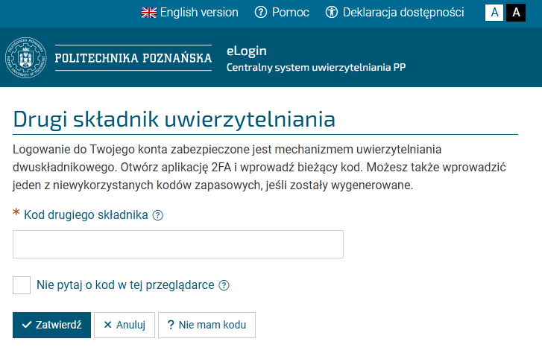Tick the Nie pytaj o kod checkbox

[x=22, y=285]
